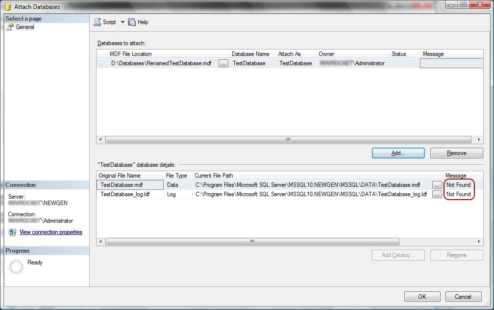The image size is (494, 310).
Task: Click the Attach As cell for TestDatabase
Action: click(x=296, y=63)
